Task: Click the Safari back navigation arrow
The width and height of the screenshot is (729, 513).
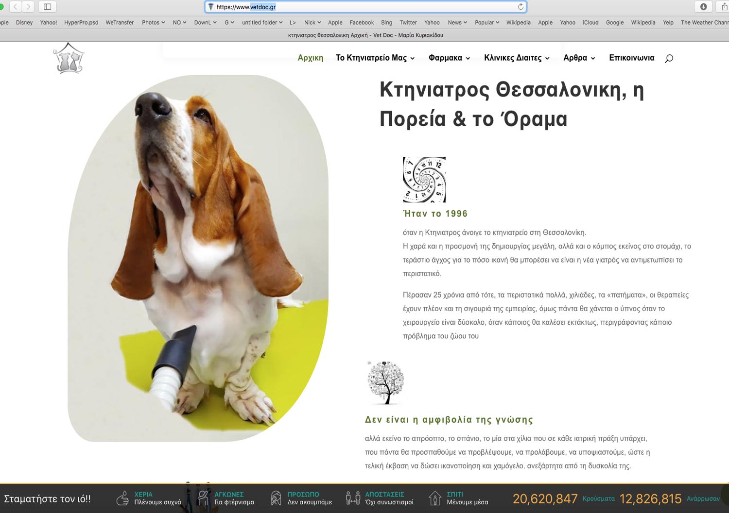Action: (16, 7)
